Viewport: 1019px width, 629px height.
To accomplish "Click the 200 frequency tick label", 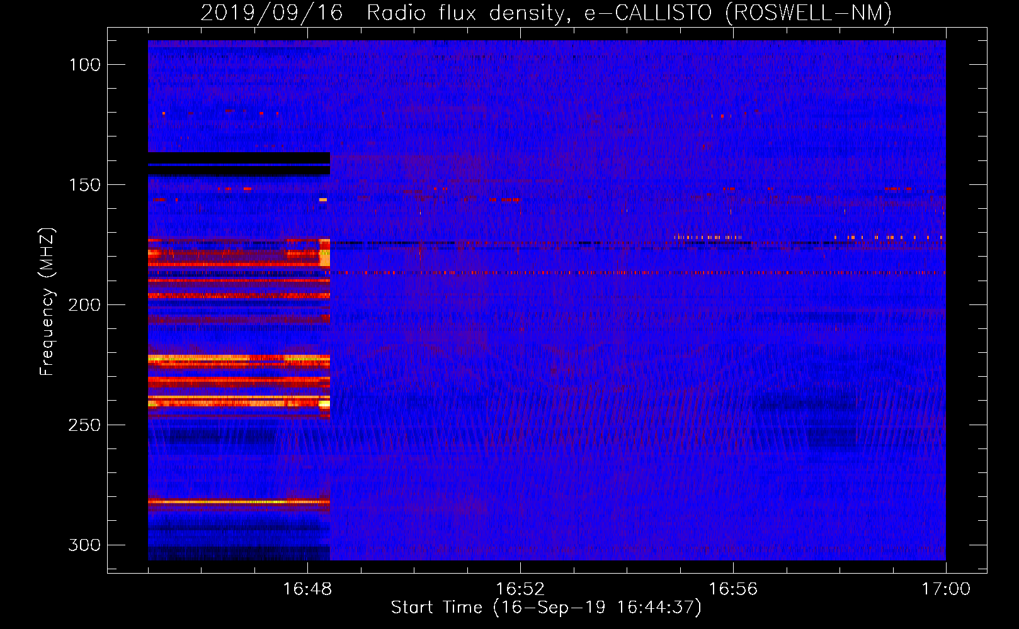I will (84, 305).
